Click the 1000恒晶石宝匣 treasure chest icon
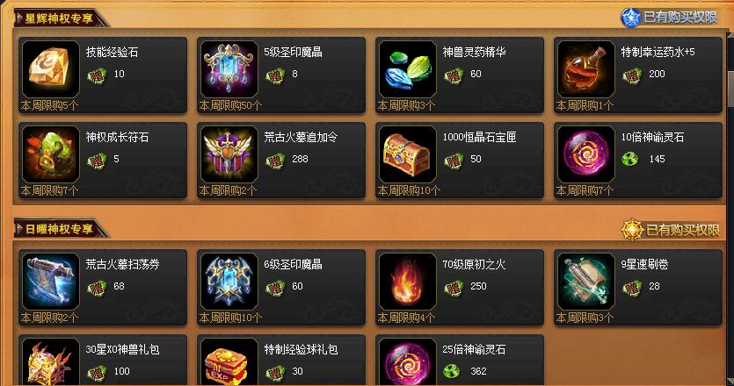Viewport: 734px width, 386px height. pos(408,154)
